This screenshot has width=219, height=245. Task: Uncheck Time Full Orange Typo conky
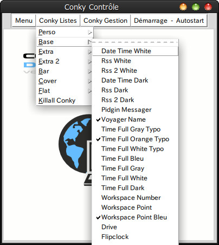coord(135,139)
